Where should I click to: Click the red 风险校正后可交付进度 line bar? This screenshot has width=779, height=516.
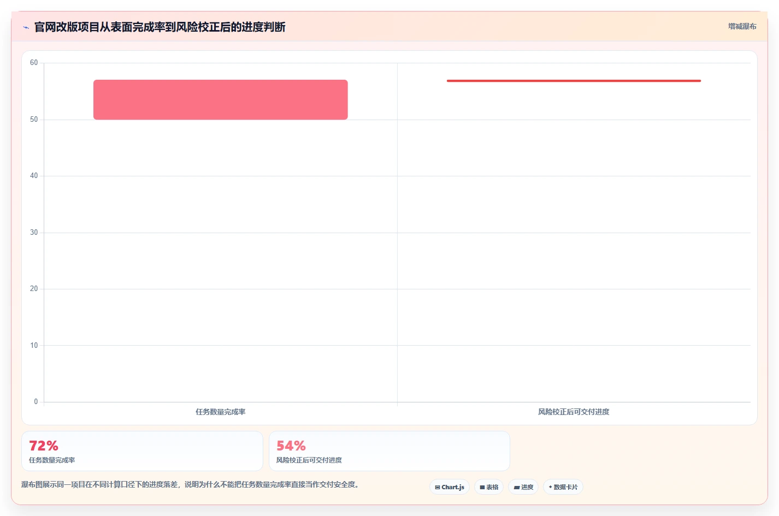(x=574, y=81)
